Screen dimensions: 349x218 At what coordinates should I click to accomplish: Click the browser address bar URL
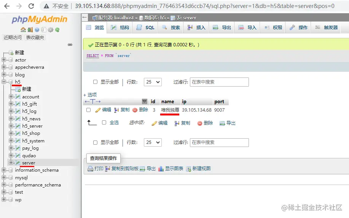click(204, 6)
